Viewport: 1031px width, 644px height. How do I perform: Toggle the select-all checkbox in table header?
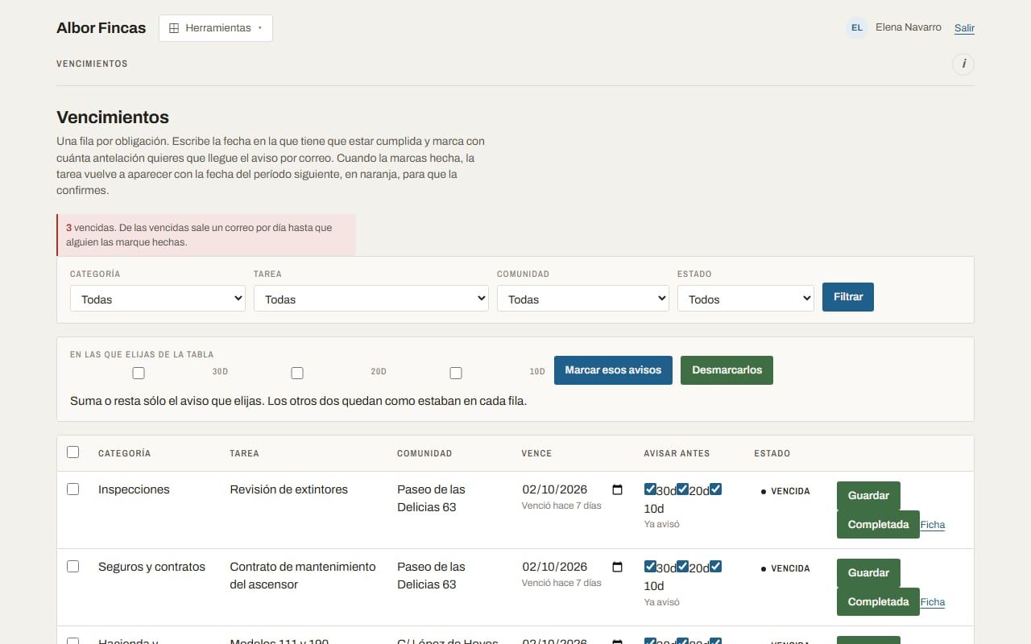73,452
